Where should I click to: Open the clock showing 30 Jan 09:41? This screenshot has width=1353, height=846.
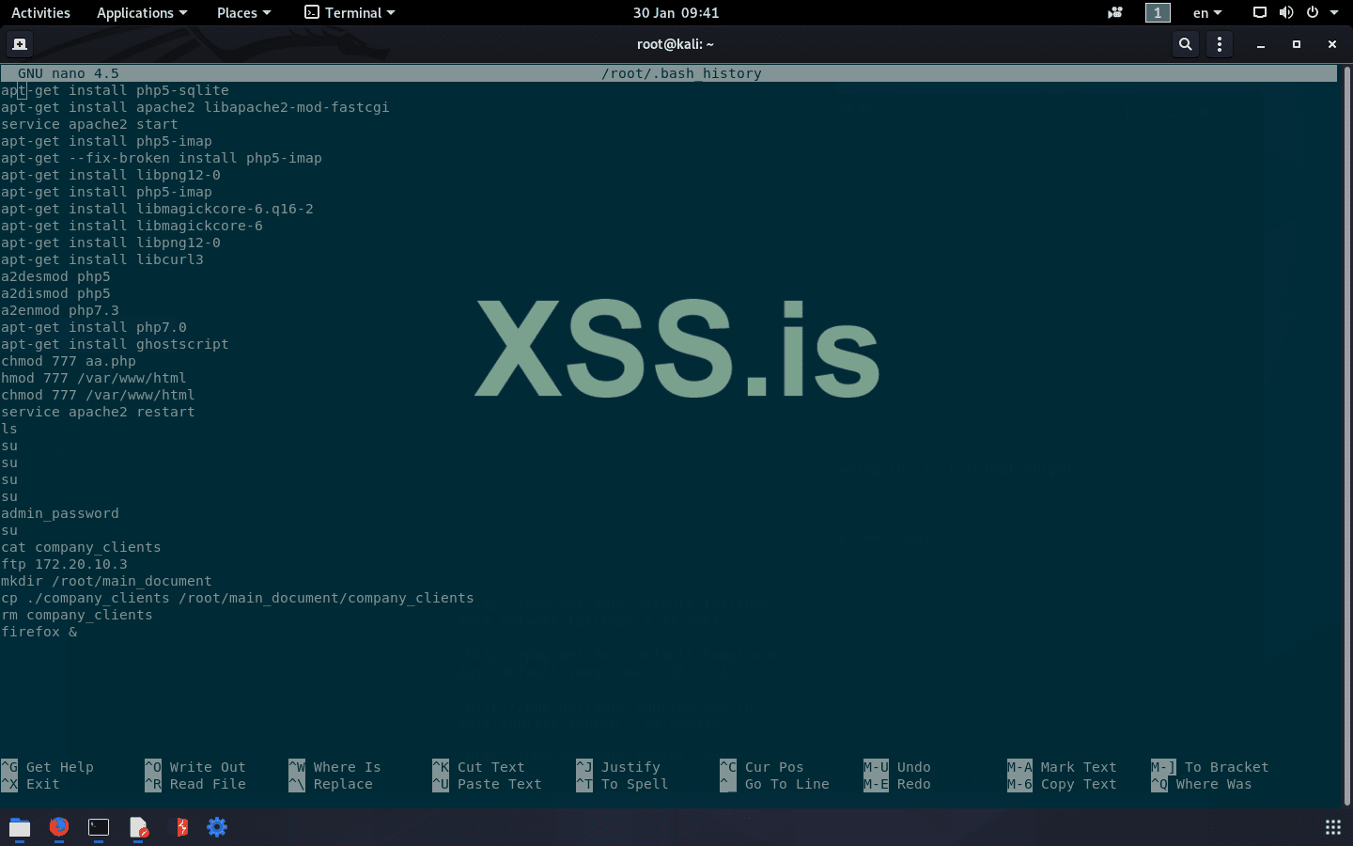click(x=676, y=13)
